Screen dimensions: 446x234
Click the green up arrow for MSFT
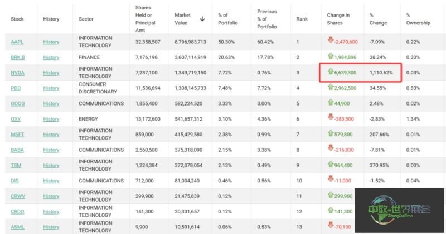pyautogui.click(x=331, y=133)
